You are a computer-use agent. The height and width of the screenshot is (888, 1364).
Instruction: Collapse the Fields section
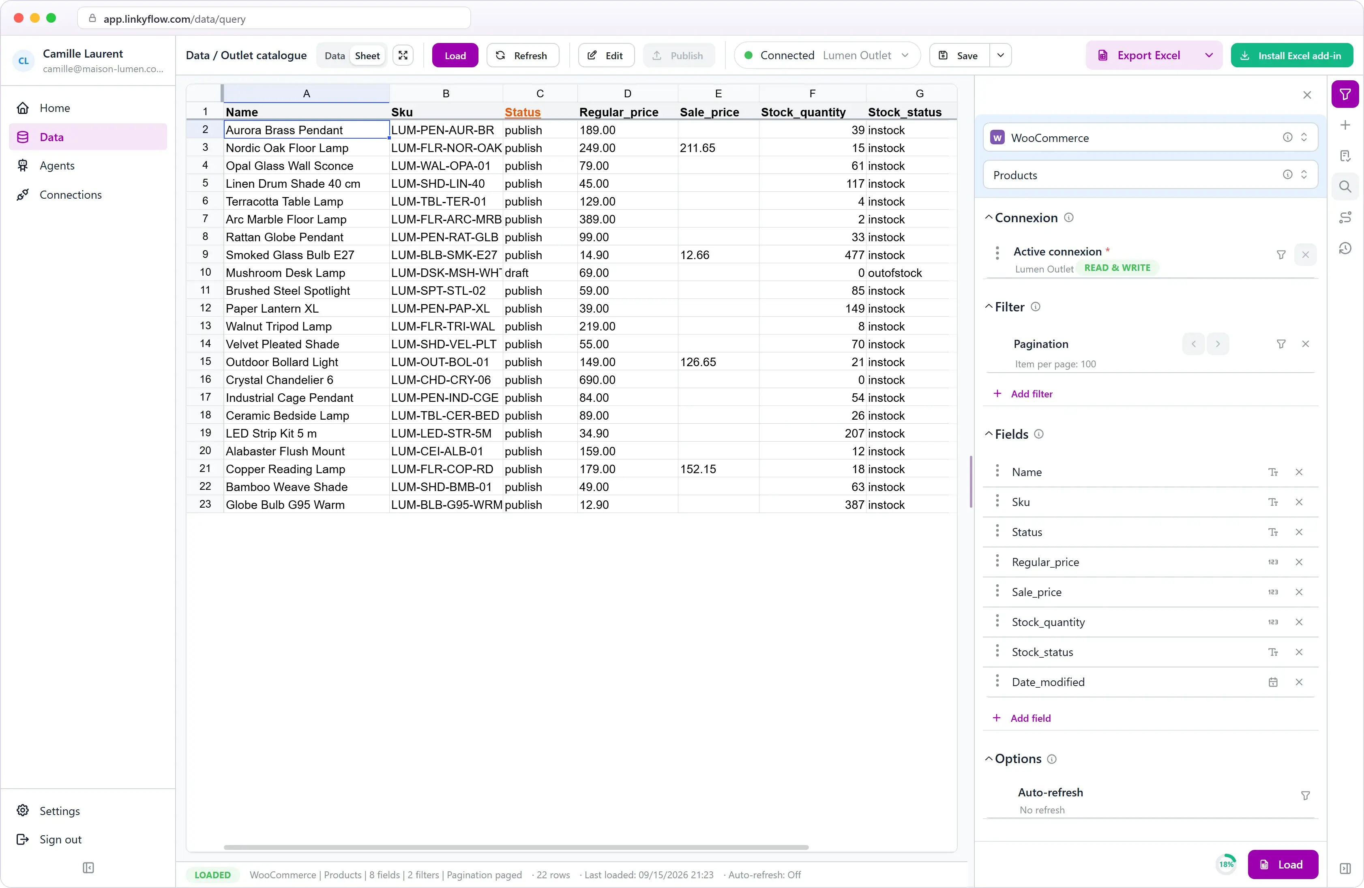(989, 434)
